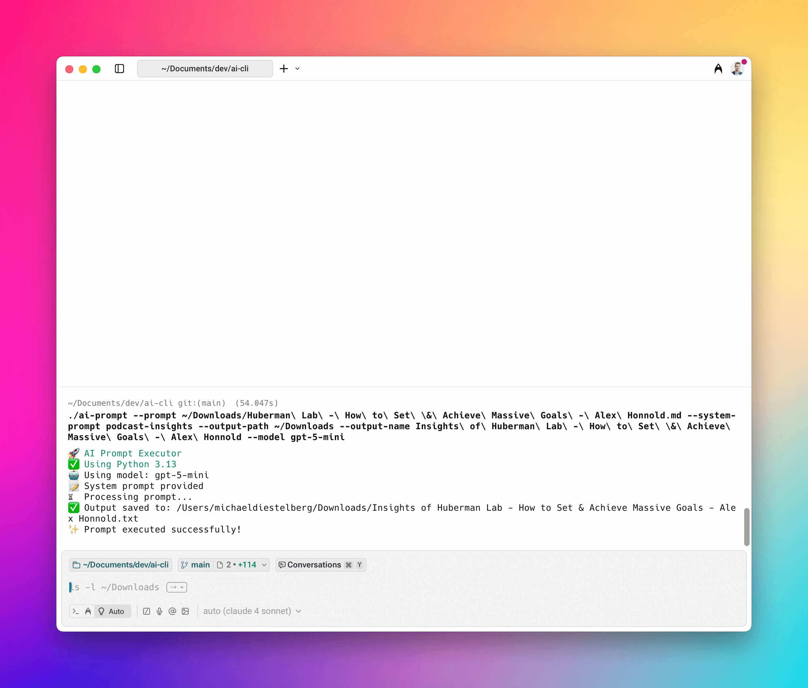
Task: Open the slash command icon
Action: (x=147, y=611)
